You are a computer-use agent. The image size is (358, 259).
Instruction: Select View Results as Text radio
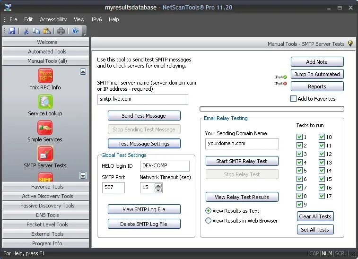click(208, 211)
